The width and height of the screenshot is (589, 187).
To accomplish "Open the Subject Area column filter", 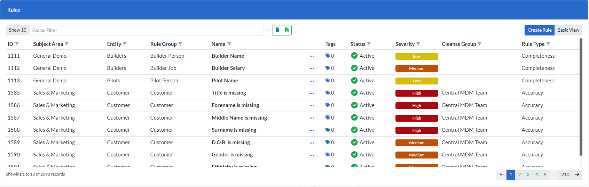I will tap(67, 44).
